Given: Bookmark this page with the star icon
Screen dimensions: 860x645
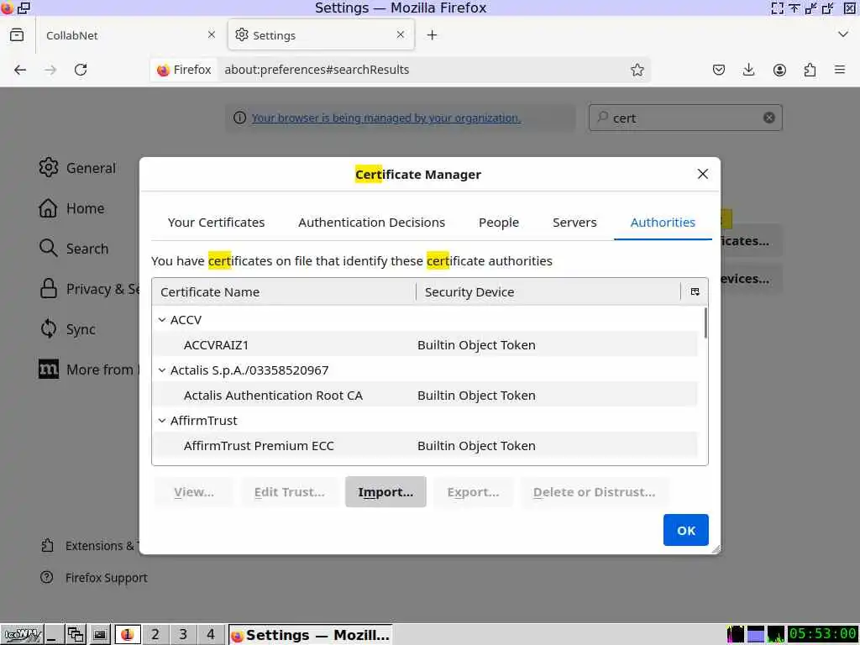Looking at the screenshot, I should 637,70.
